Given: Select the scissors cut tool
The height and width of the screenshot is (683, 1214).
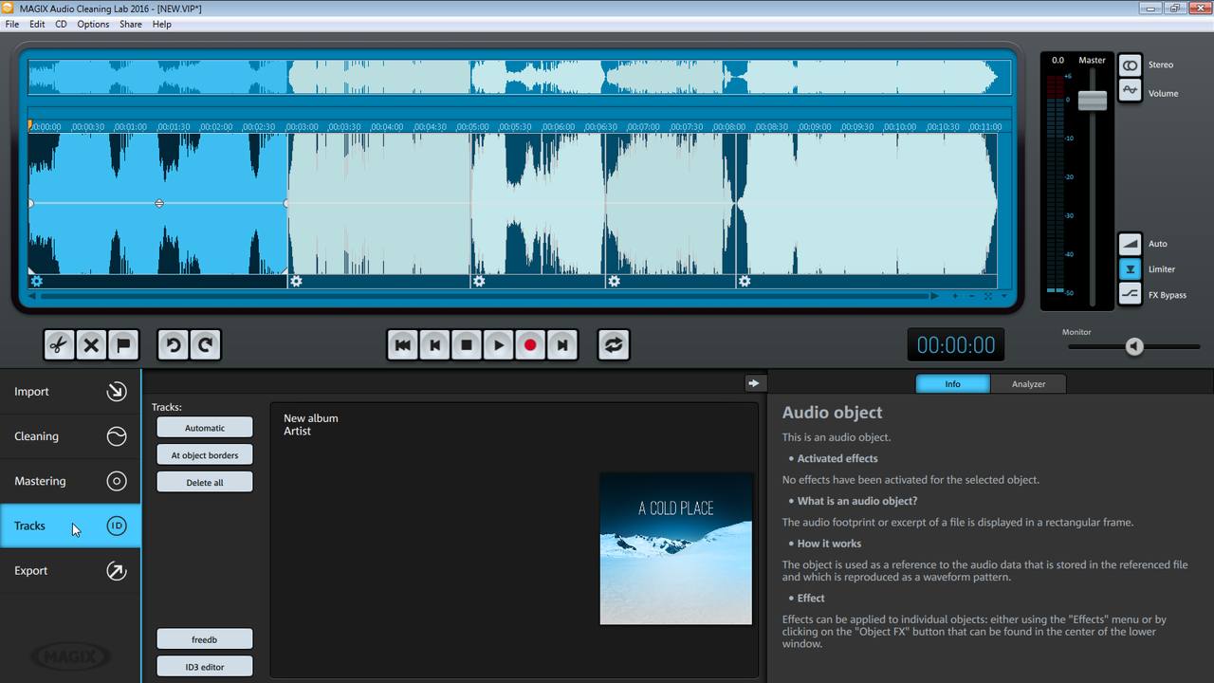Looking at the screenshot, I should pyautogui.click(x=59, y=345).
